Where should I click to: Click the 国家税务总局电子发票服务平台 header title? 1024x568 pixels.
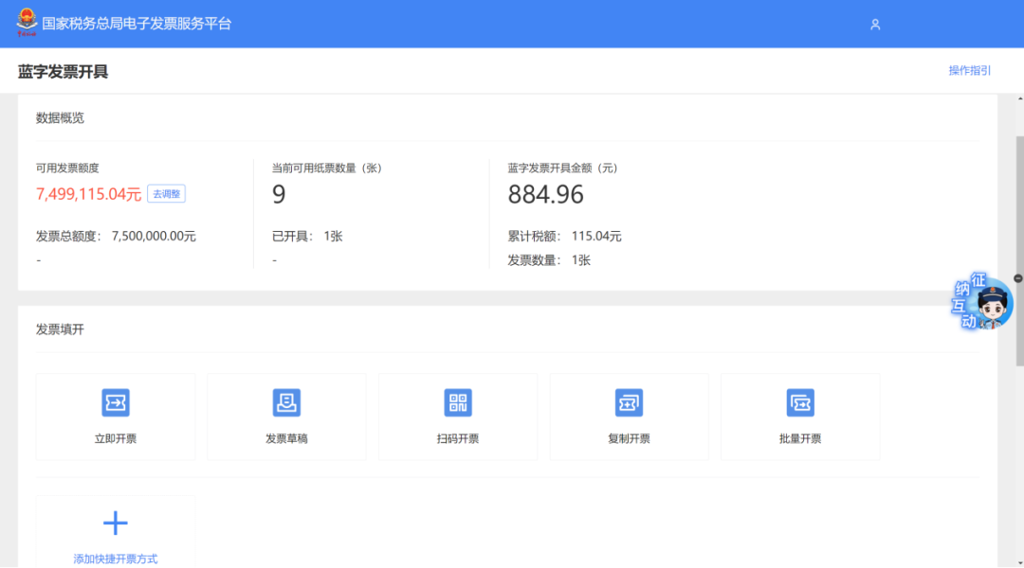click(137, 24)
